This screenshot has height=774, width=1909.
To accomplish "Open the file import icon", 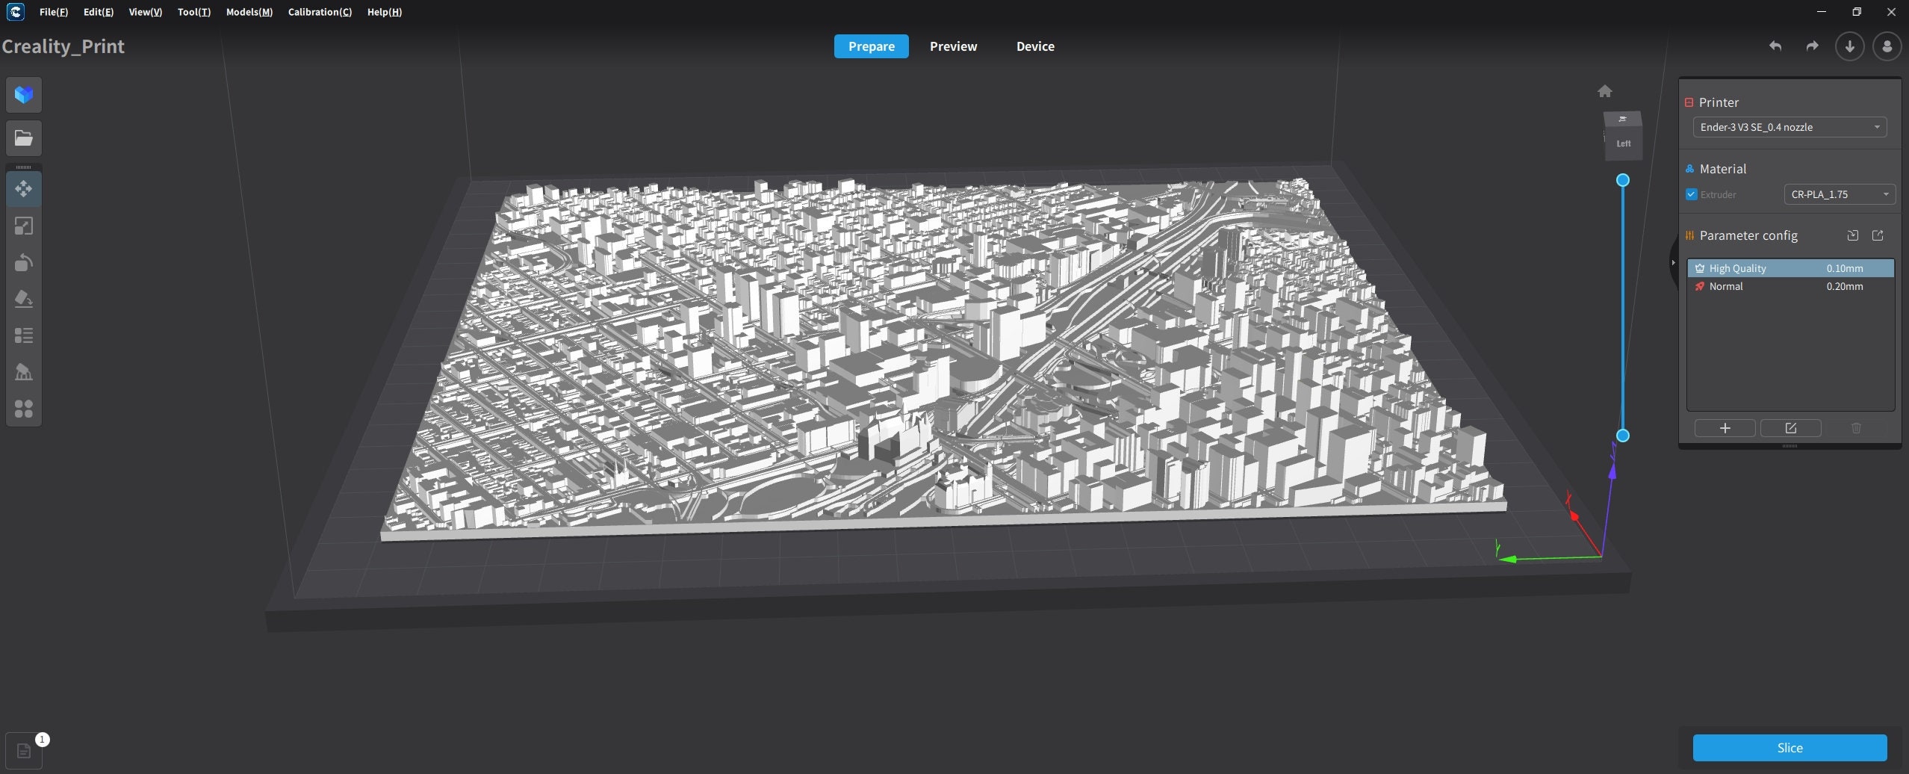I will point(24,137).
